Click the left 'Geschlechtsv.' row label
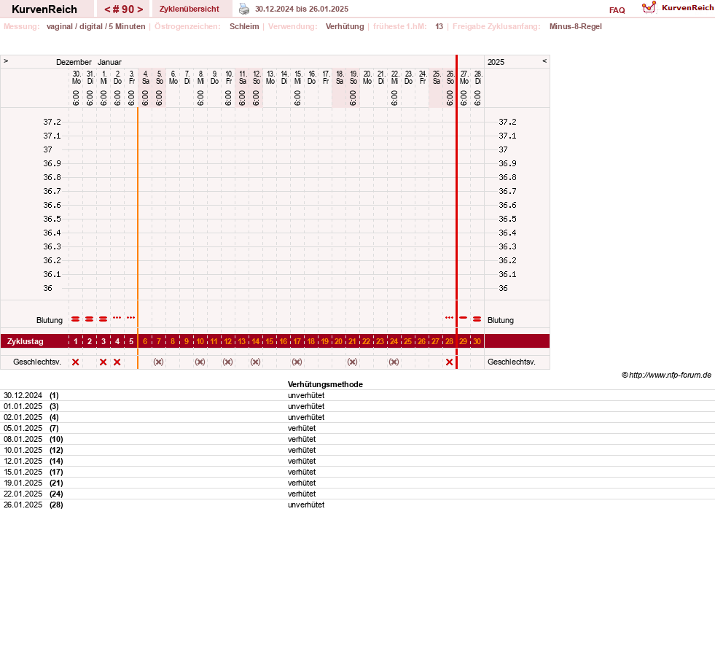 [37, 362]
